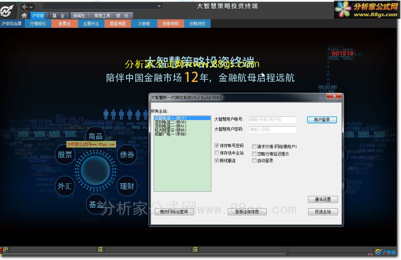This screenshot has width=401, height=260.
Task: Open the small dropdown arrow next to the back arrow
Action: coord(31,7)
